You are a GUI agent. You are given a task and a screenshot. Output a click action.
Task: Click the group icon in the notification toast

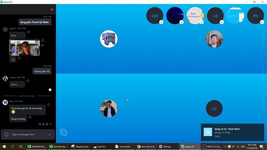point(208,132)
